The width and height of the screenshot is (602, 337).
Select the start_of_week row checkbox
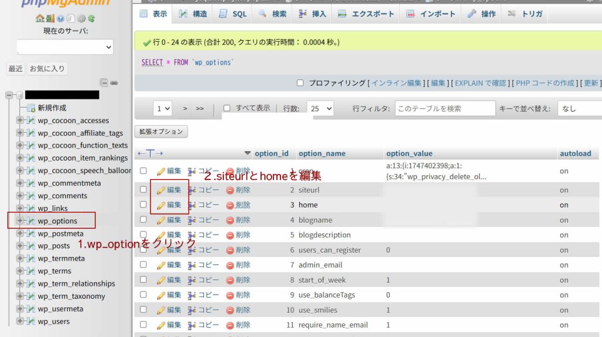[x=143, y=279]
